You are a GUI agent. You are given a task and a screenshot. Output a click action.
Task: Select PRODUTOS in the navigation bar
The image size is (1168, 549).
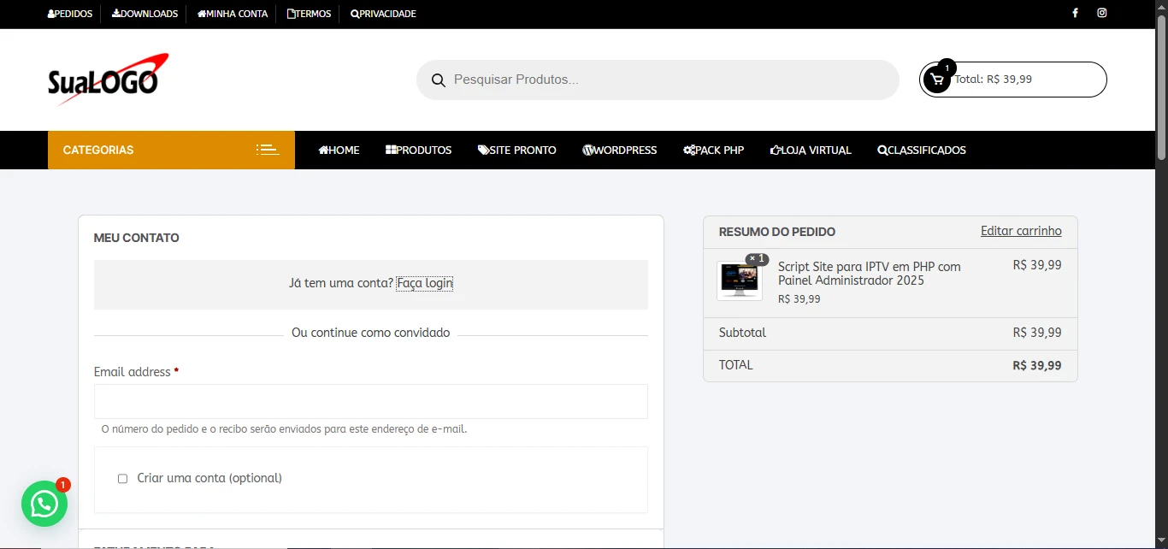point(418,150)
